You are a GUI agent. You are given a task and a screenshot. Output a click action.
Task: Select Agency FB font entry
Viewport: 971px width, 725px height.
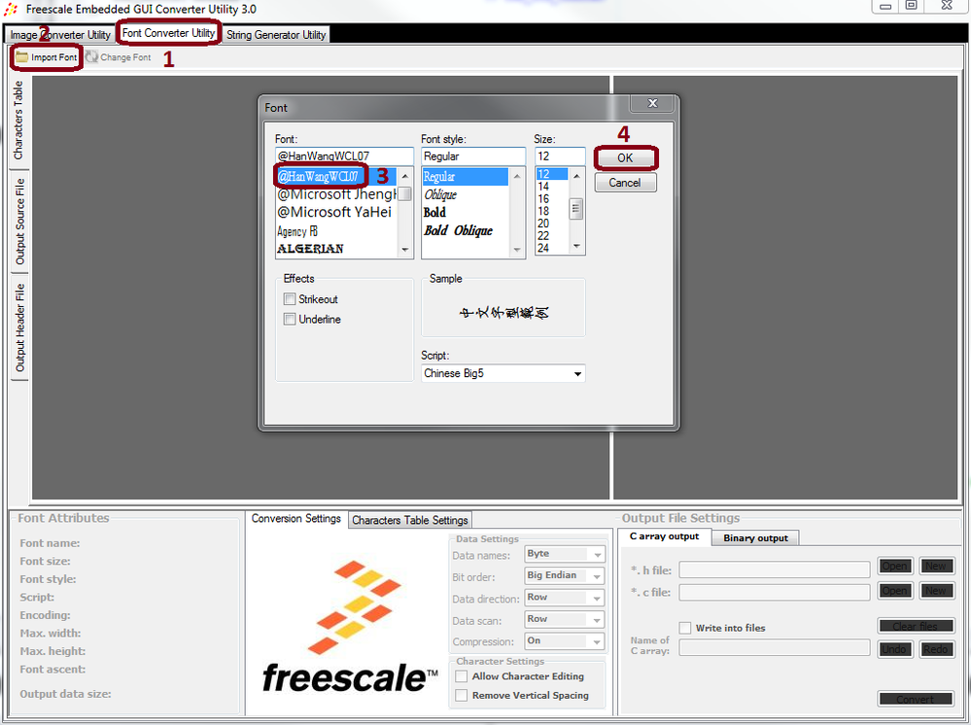click(x=297, y=231)
